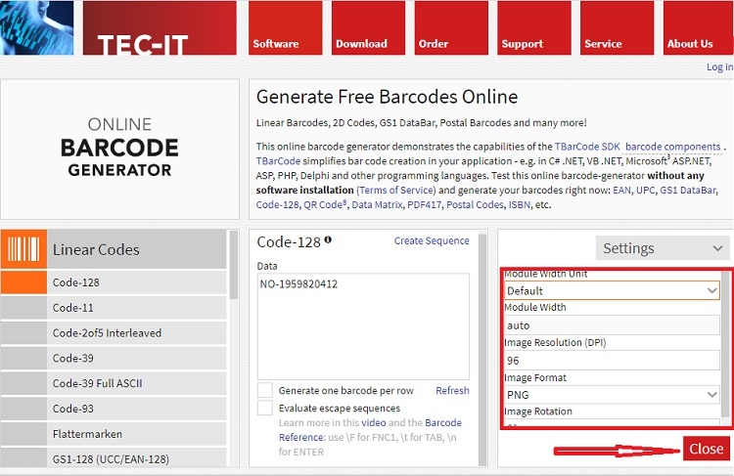Click the Postal Codes link
Viewport: 734px width, 476px height.
[x=475, y=204]
